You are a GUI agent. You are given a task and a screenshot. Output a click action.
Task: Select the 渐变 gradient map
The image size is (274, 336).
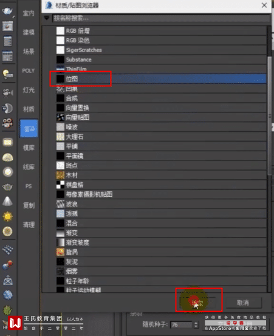pos(161,233)
